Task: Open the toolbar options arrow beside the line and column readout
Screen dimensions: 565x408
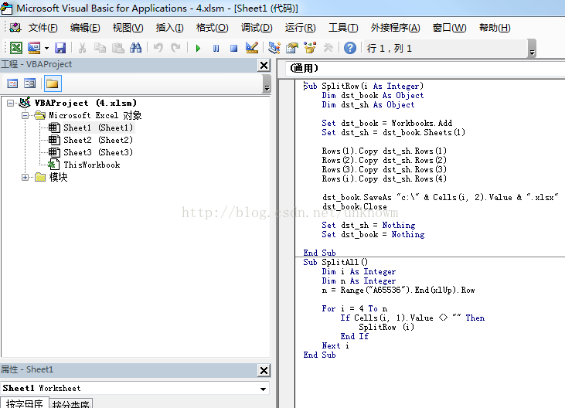Action: (x=532, y=49)
